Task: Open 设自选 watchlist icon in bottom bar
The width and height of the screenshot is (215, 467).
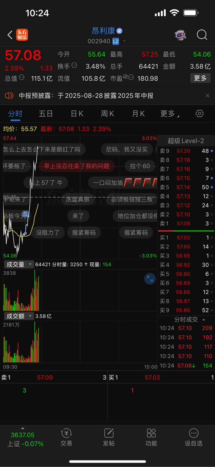Action: 193,437
